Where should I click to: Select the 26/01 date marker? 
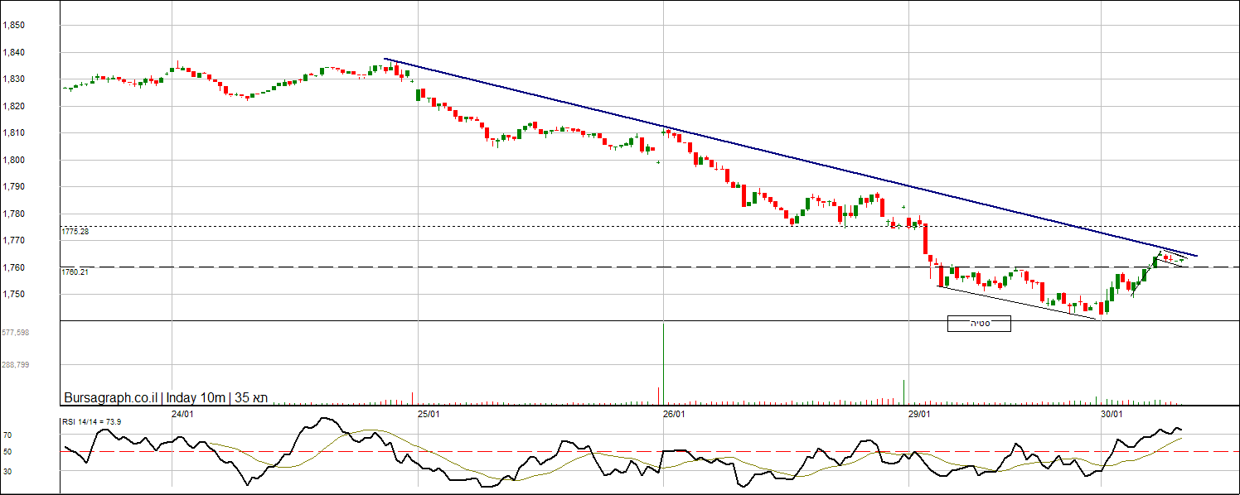674,414
